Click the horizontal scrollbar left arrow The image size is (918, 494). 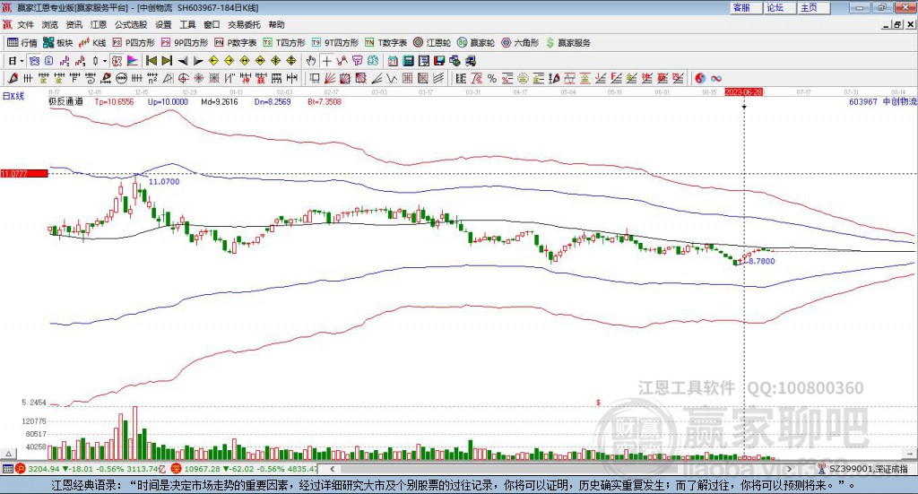tap(333, 469)
